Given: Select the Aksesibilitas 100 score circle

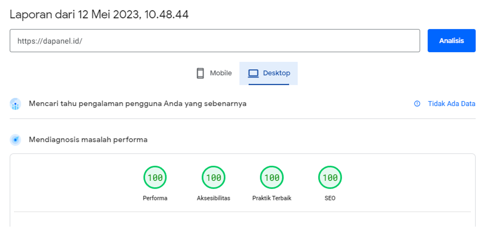Looking at the screenshot, I should click(x=213, y=177).
